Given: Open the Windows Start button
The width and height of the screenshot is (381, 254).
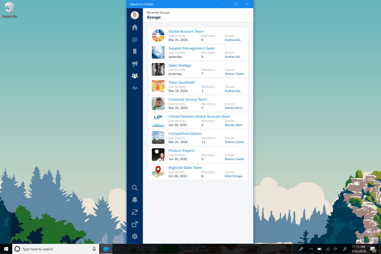Looking at the screenshot, I should 6,249.
